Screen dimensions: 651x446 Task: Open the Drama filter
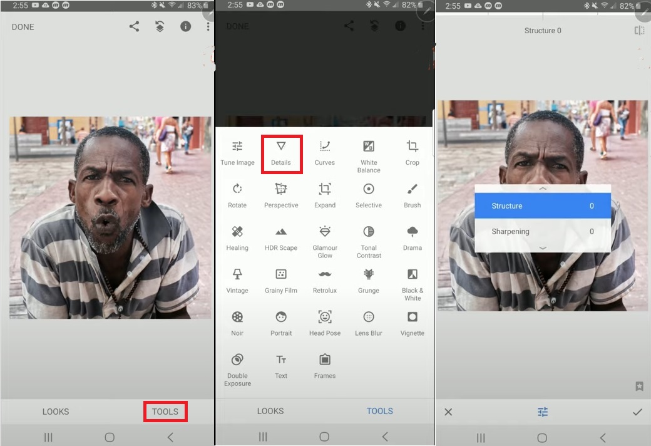[413, 239]
